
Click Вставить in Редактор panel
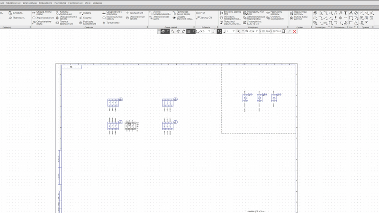pos(16,13)
